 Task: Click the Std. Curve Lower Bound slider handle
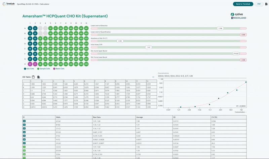(x=243, y=60)
